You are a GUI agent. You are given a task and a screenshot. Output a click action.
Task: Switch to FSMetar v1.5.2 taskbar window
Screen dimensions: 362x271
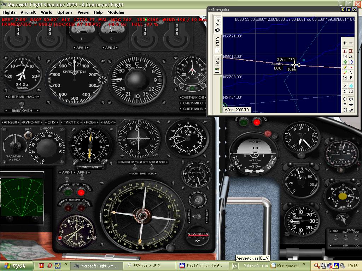tap(150, 266)
